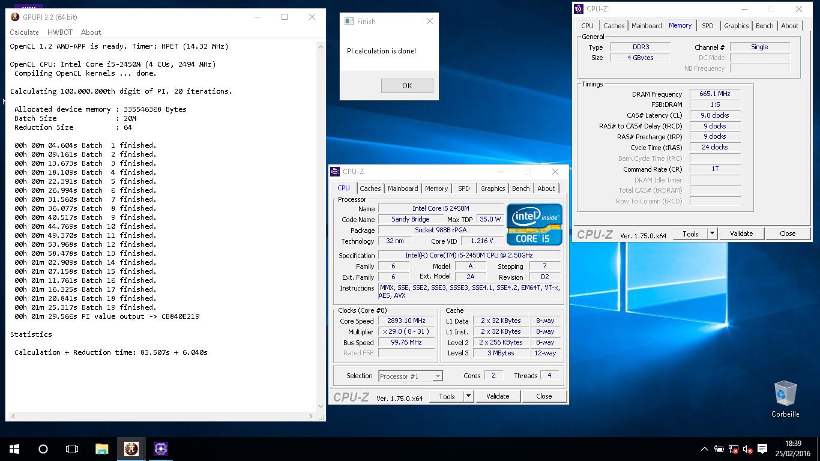Click the Specification field in CPU-Z

469,256
